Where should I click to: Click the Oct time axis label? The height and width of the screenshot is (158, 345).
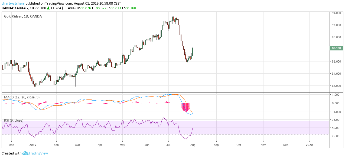[239, 145]
